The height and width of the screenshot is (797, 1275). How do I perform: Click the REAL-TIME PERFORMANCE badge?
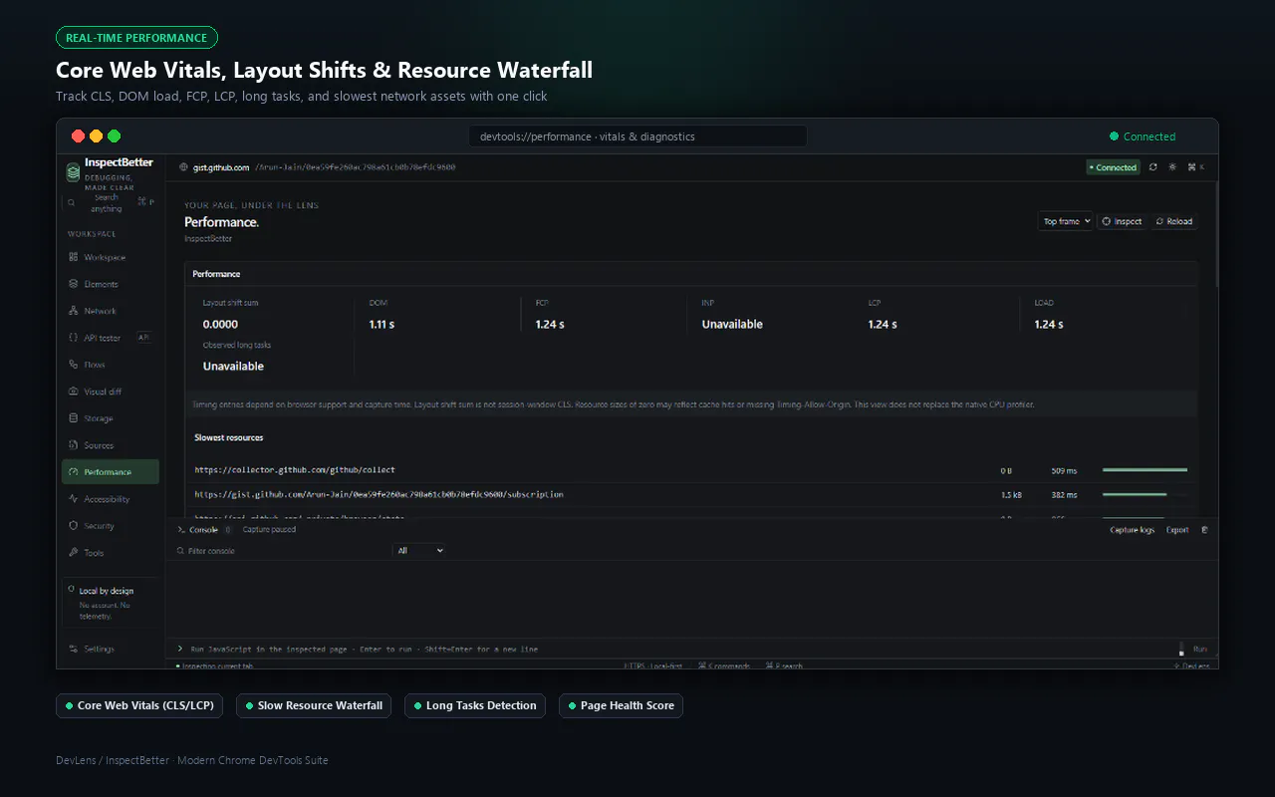pyautogui.click(x=136, y=38)
